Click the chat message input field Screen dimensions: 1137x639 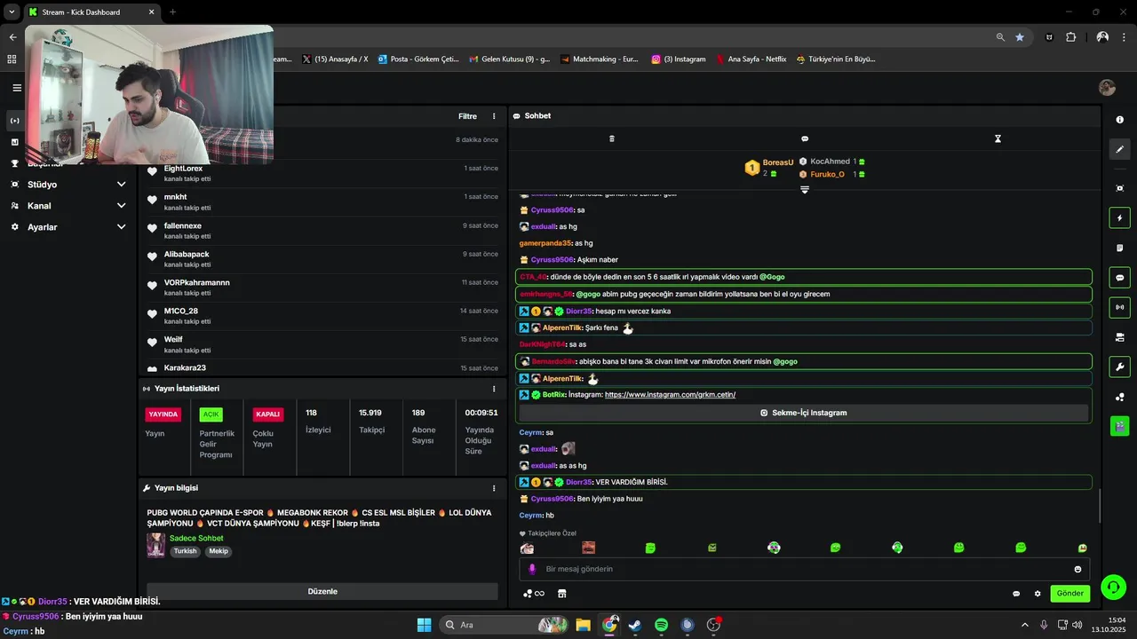(805, 569)
